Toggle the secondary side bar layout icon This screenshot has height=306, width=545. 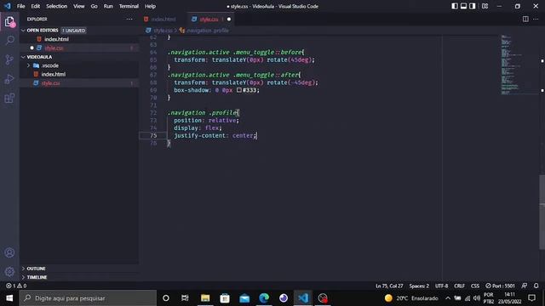coord(473,6)
